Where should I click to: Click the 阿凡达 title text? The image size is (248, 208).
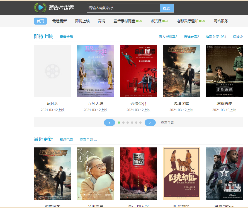point(53,104)
